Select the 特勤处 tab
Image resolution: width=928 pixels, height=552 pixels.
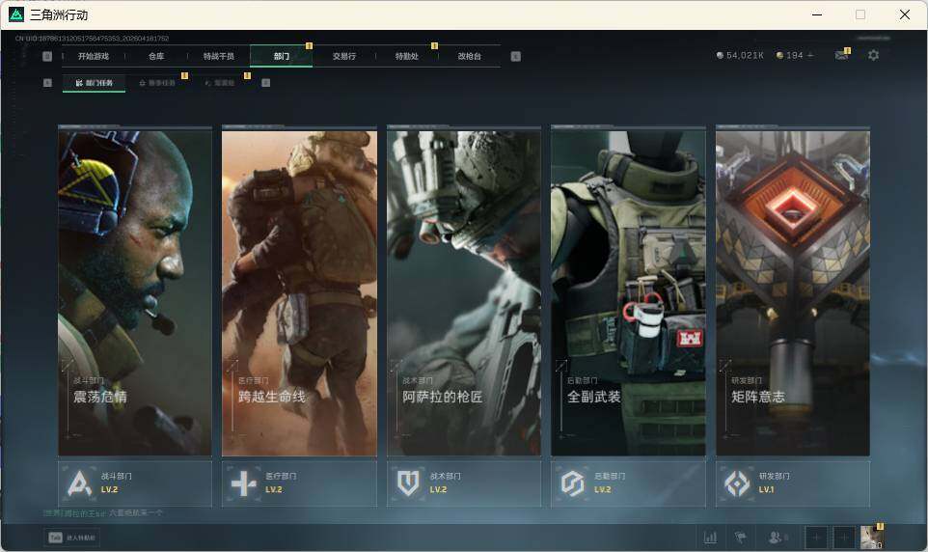pyautogui.click(x=407, y=56)
